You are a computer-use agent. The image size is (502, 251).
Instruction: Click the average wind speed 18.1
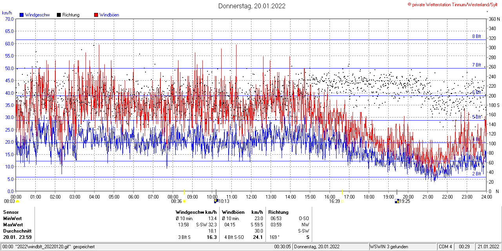tap(212, 231)
